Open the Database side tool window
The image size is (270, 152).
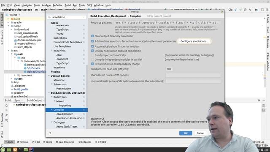pyautogui.click(x=268, y=42)
